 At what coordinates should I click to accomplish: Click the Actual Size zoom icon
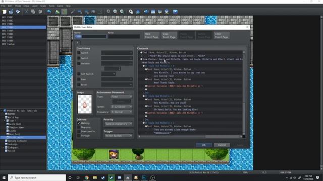122,12
